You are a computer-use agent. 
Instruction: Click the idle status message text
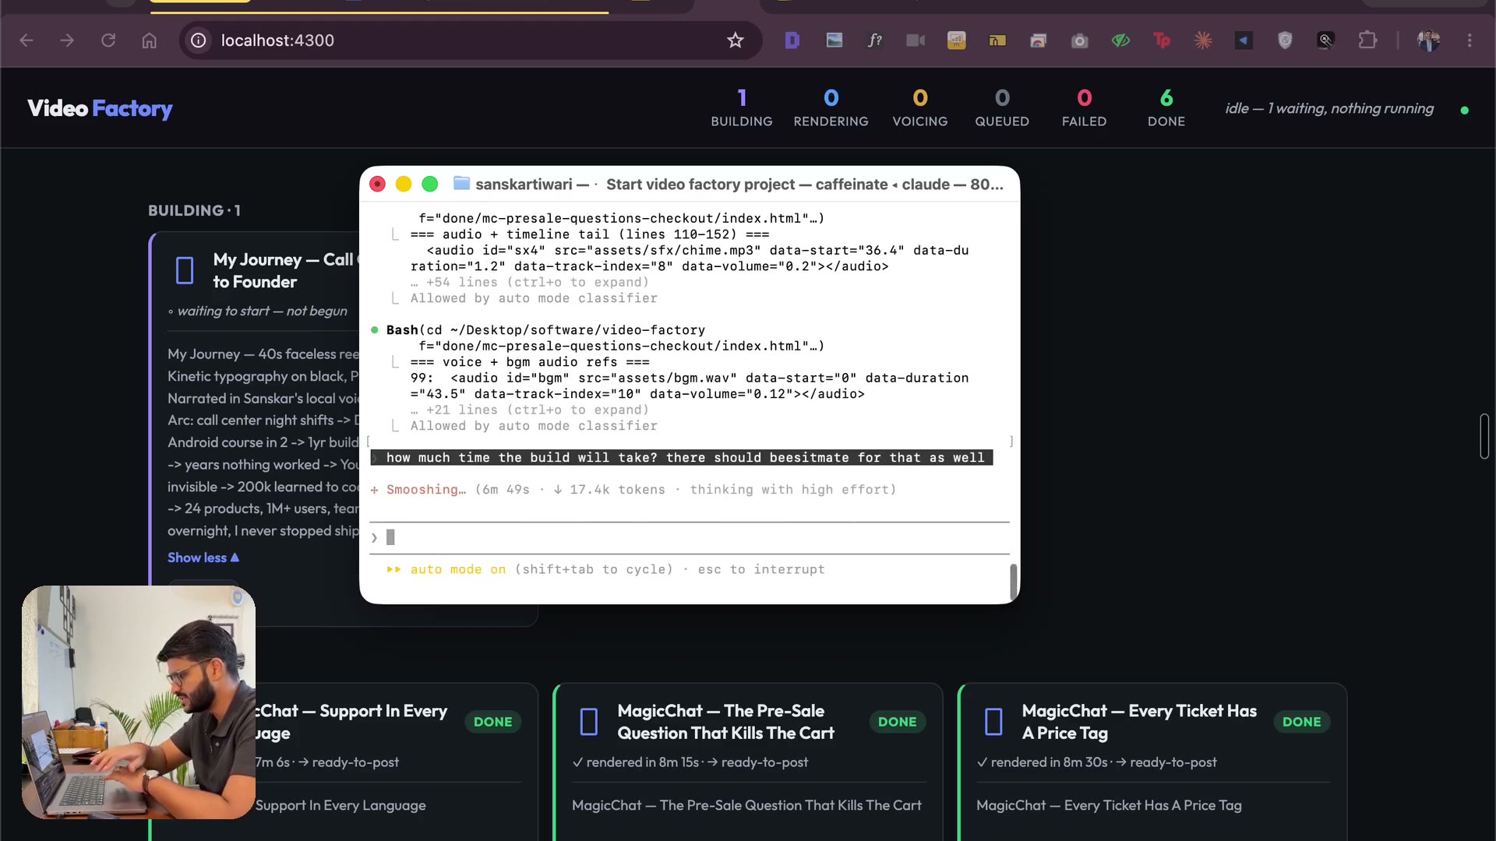point(1329,109)
